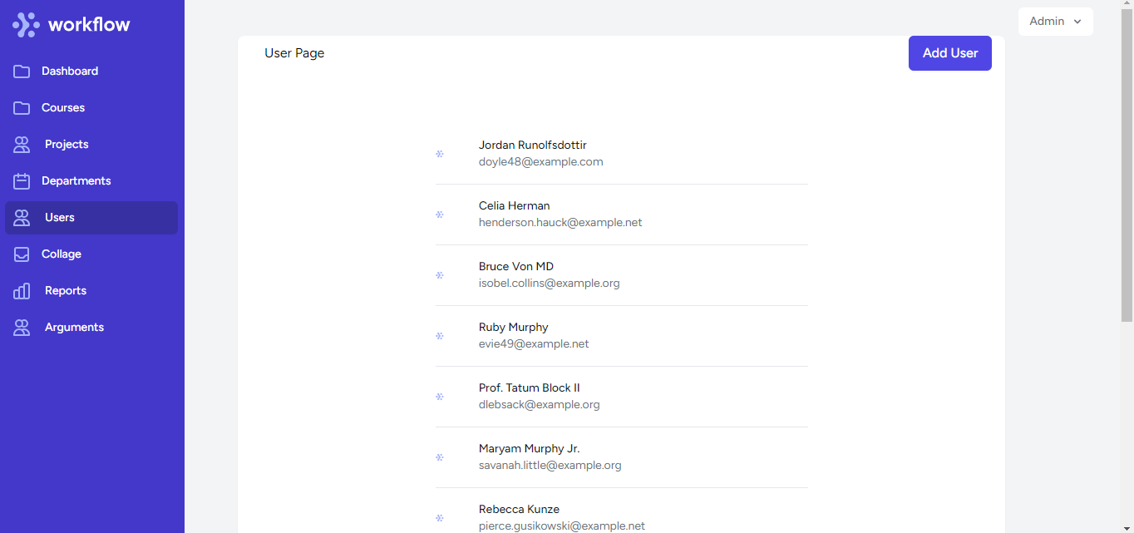Click the Collage inbox icon
Screen dimensions: 1134x533
coord(22,254)
